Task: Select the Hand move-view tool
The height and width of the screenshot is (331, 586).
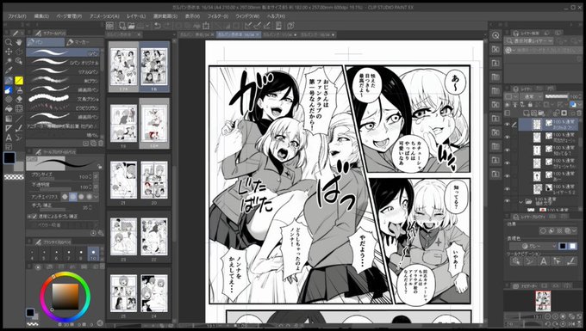Action: tap(19, 42)
